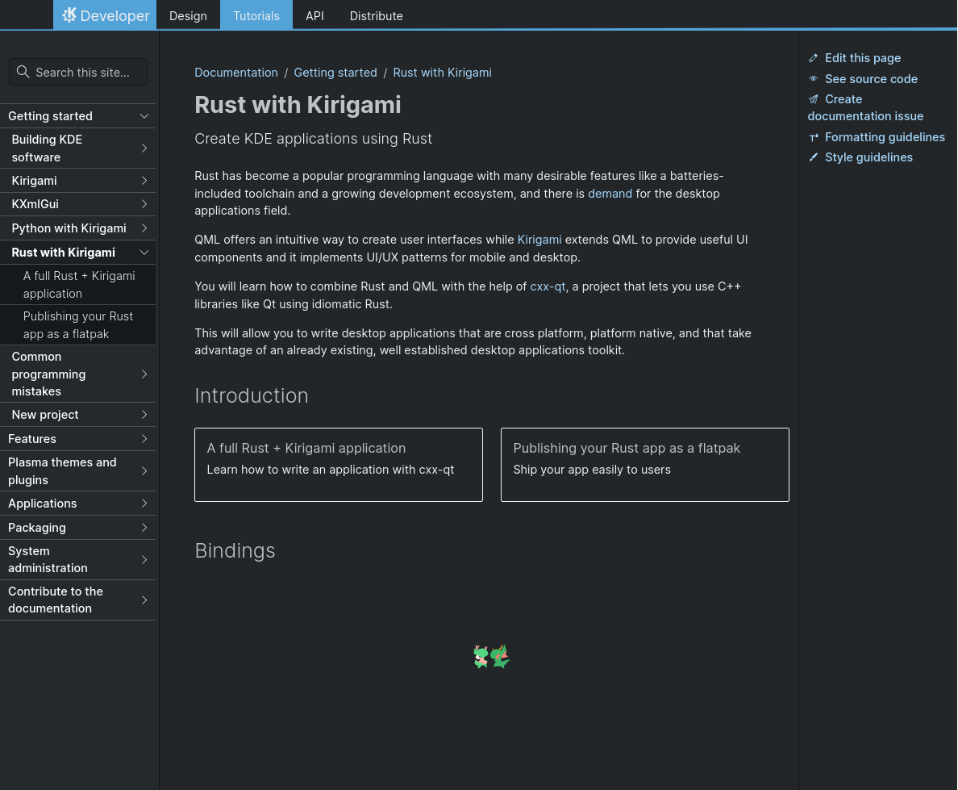Expand the Building KDE software chevron

click(144, 148)
